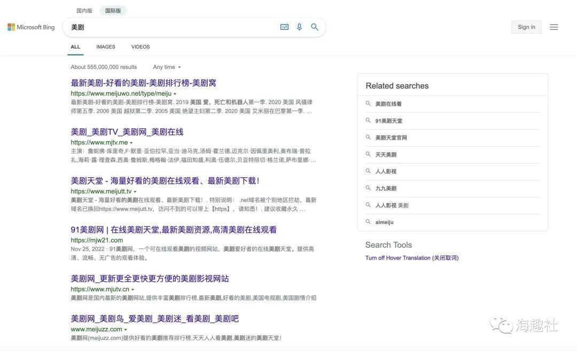Click the URL https://www.mjtv.me

click(99, 143)
